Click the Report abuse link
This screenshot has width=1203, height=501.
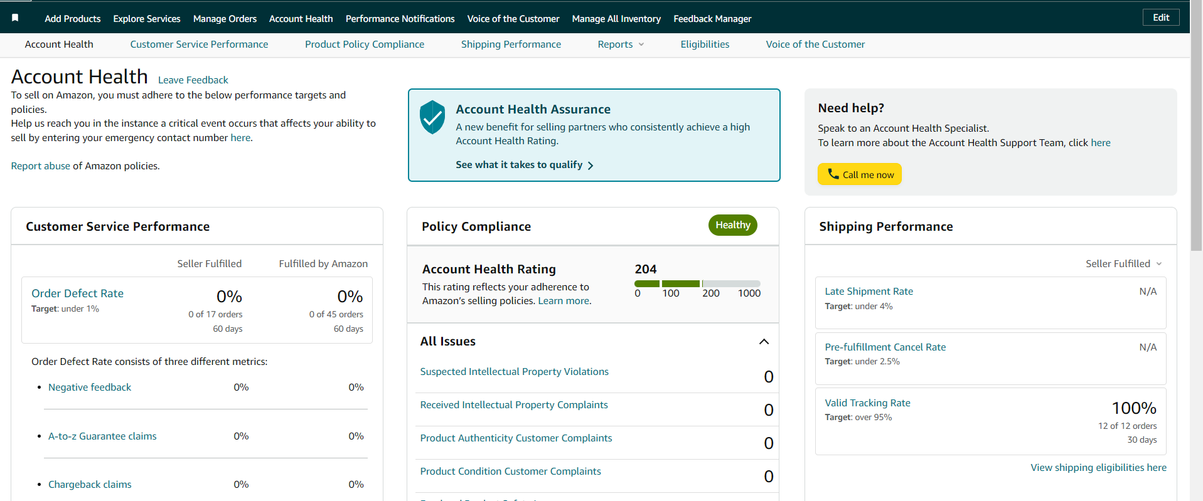(x=40, y=166)
